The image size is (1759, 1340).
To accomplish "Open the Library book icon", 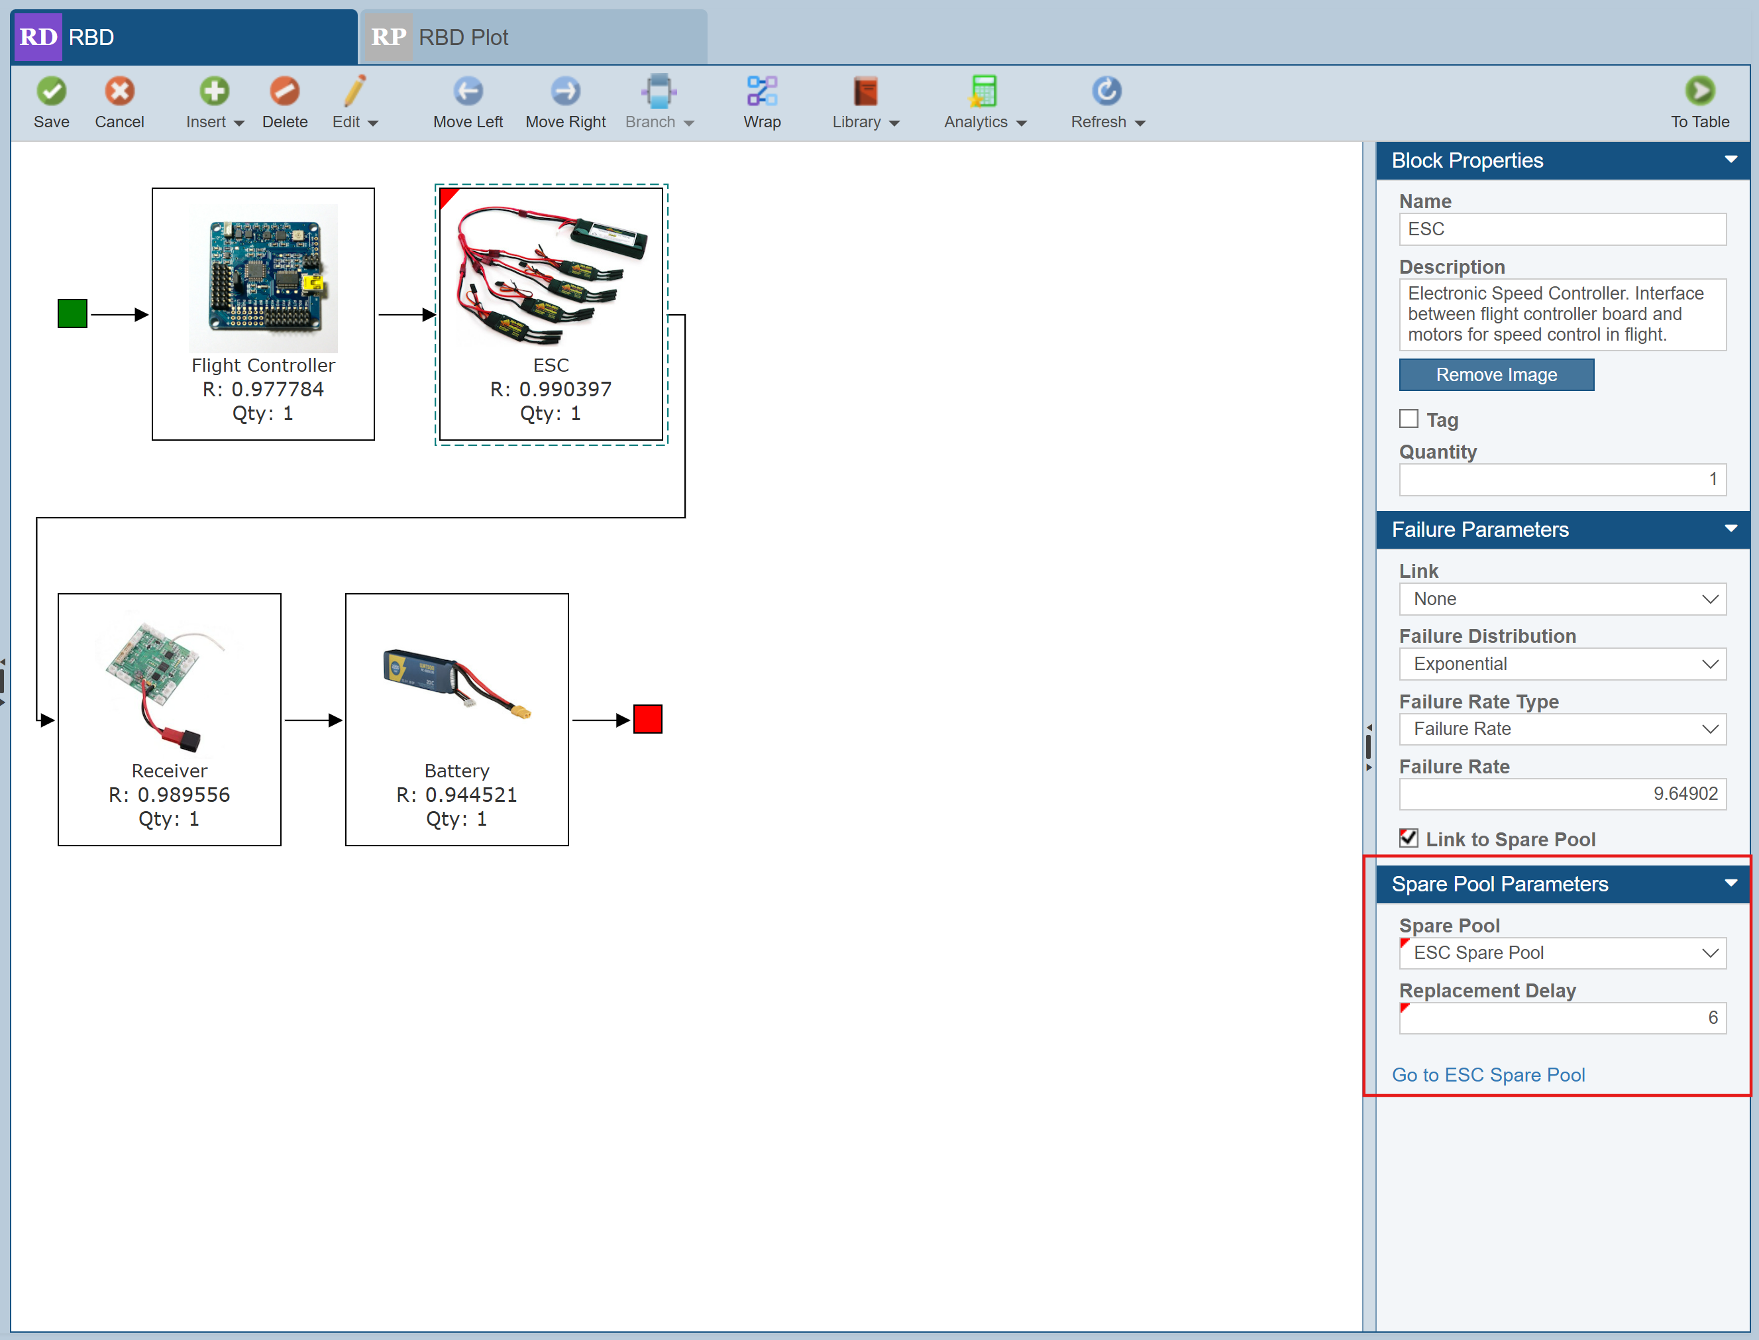I will point(865,91).
